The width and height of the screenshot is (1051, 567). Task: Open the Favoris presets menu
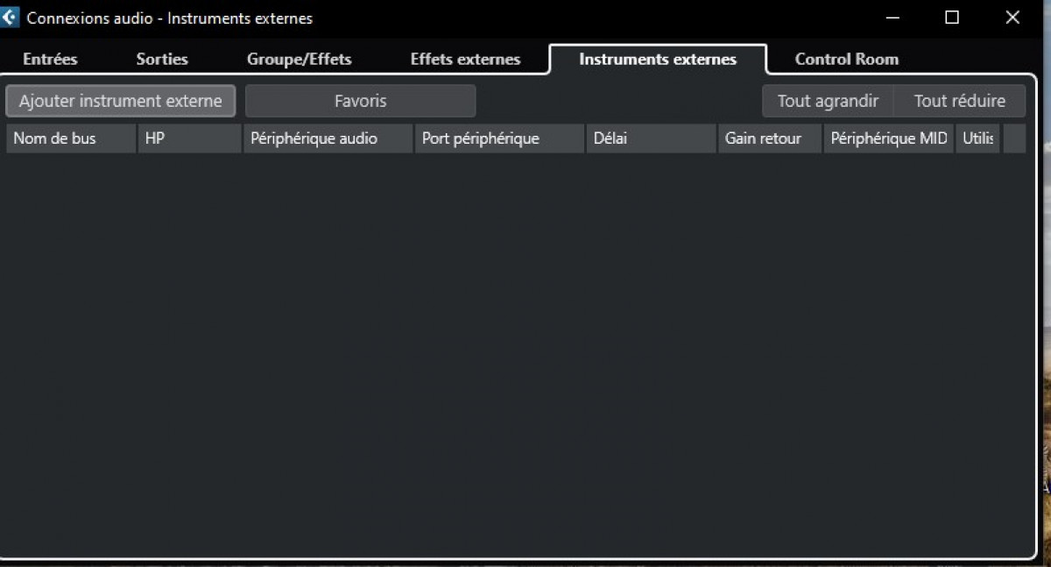click(360, 101)
